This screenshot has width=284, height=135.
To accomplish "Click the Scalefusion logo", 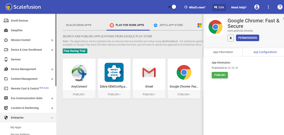I will (23, 7).
